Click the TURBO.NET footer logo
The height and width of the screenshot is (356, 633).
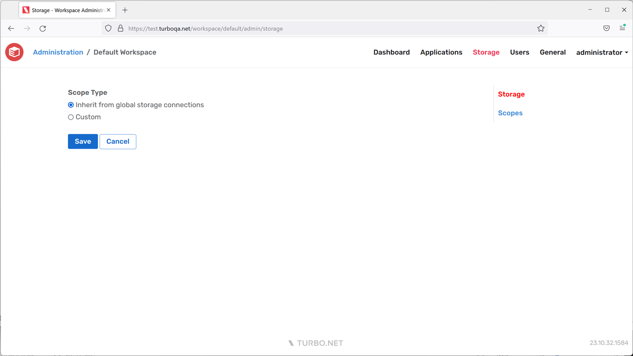(316, 343)
